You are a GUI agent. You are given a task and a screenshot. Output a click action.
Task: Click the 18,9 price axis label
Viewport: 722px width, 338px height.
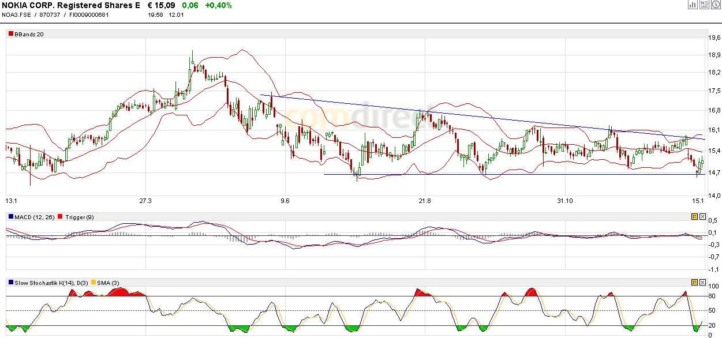[714, 55]
